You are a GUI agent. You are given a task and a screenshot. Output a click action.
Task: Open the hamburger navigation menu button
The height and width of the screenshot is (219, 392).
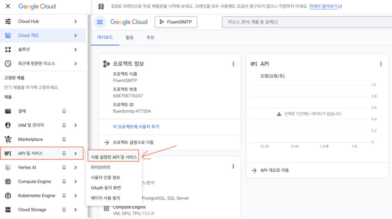100,22
